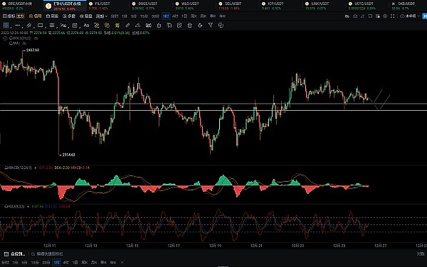Screen dimensions: 427x267
Task: Choose the Aa text annotation tool
Action: tap(86, 26)
